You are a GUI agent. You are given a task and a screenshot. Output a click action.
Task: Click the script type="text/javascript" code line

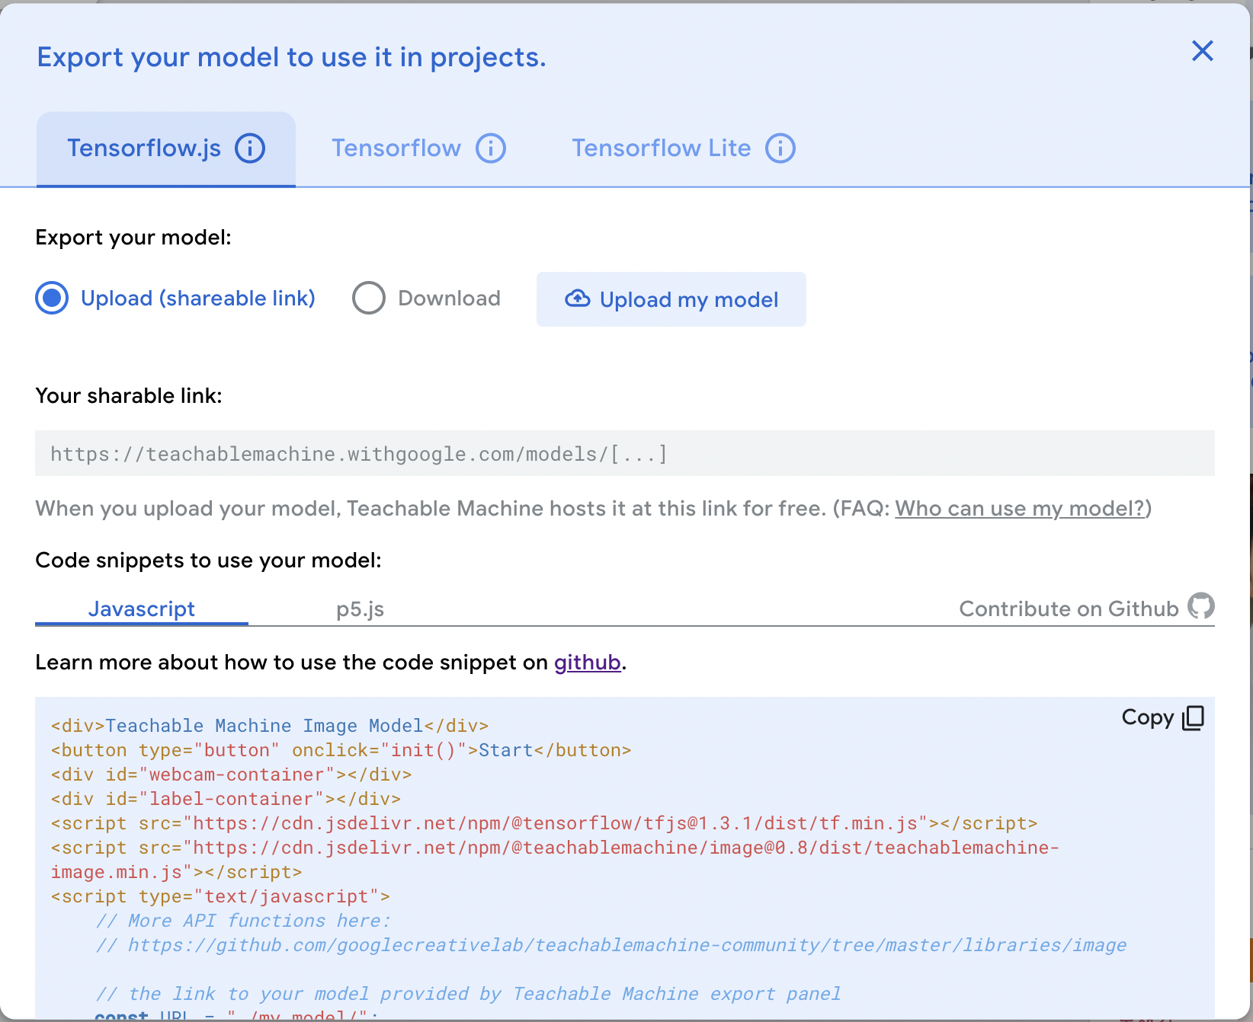pos(220,896)
